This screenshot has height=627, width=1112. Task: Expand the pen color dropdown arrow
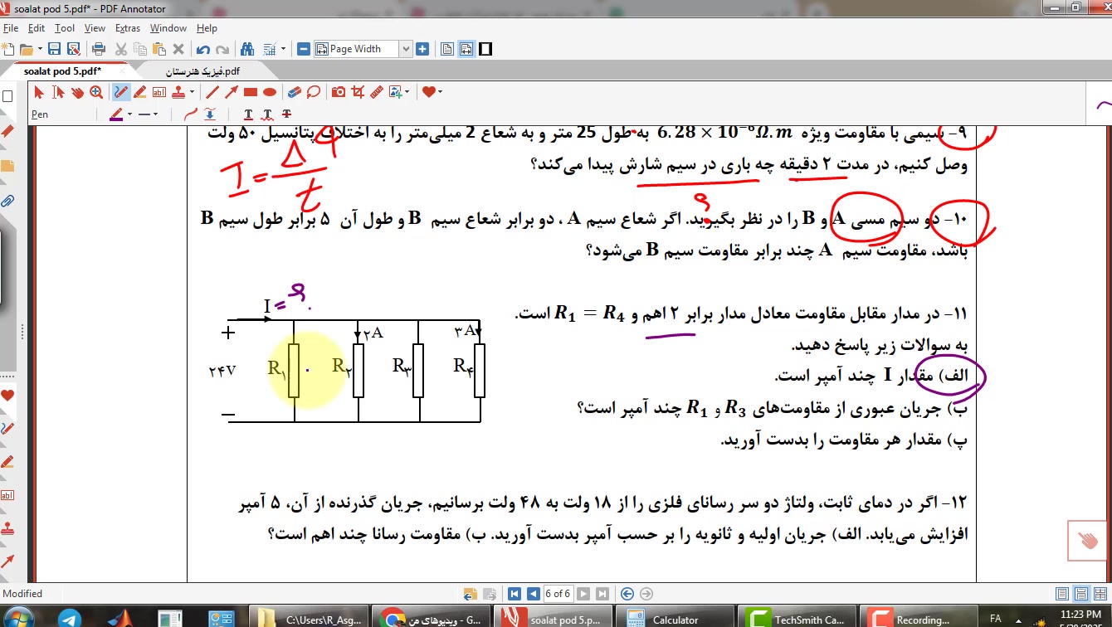point(129,114)
